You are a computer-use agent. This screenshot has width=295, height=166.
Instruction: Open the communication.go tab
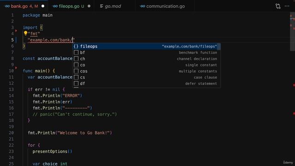coord(163,6)
